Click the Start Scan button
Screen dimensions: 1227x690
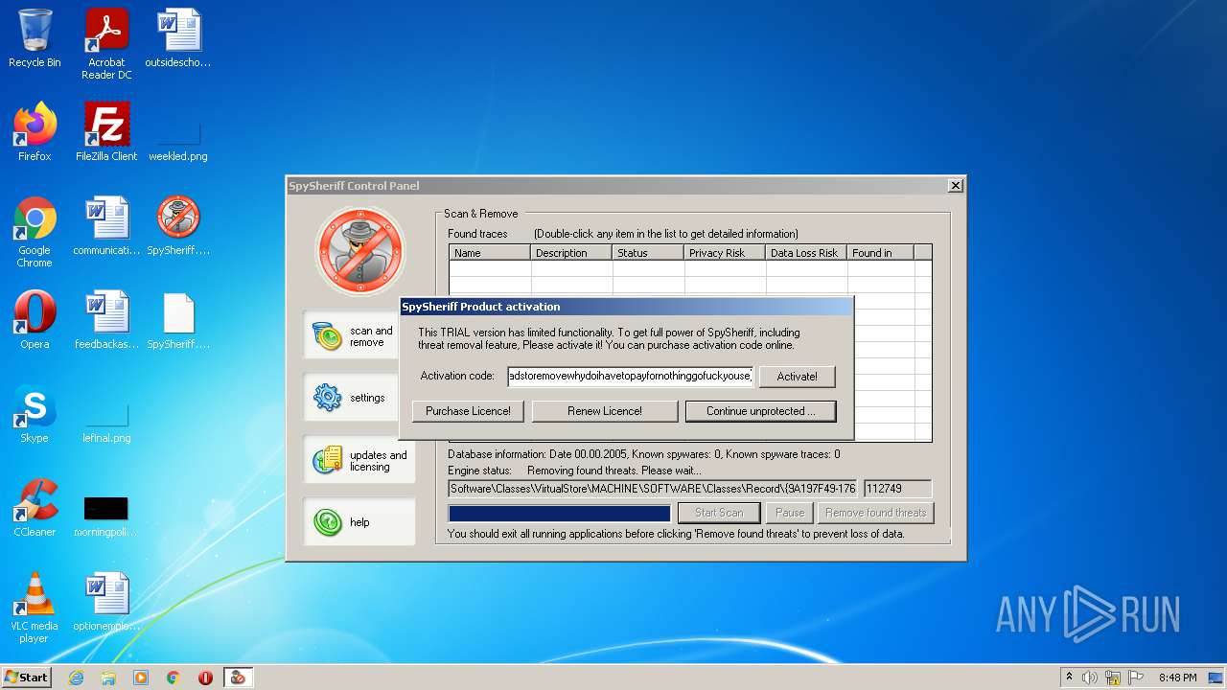[x=719, y=513]
